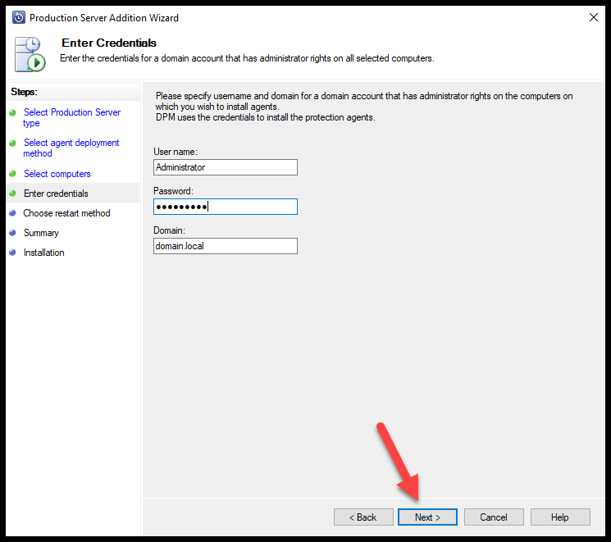The width and height of the screenshot is (611, 542).
Task: Click the blue bullet beside Summary
Action: pyautogui.click(x=12, y=233)
